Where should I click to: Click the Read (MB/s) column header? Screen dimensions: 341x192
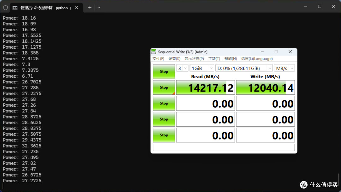pos(205,76)
